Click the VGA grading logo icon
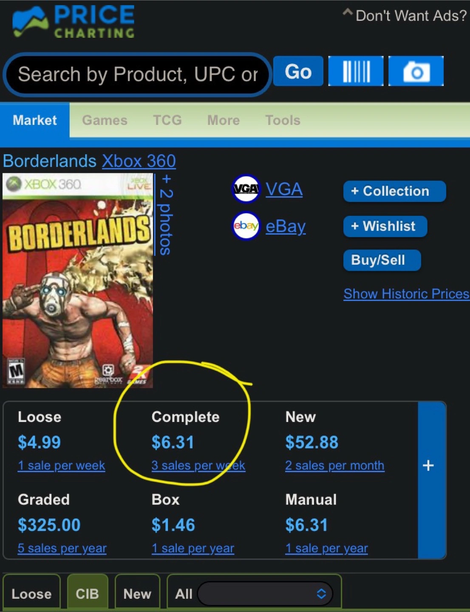The width and height of the screenshot is (470, 612). pos(246,189)
